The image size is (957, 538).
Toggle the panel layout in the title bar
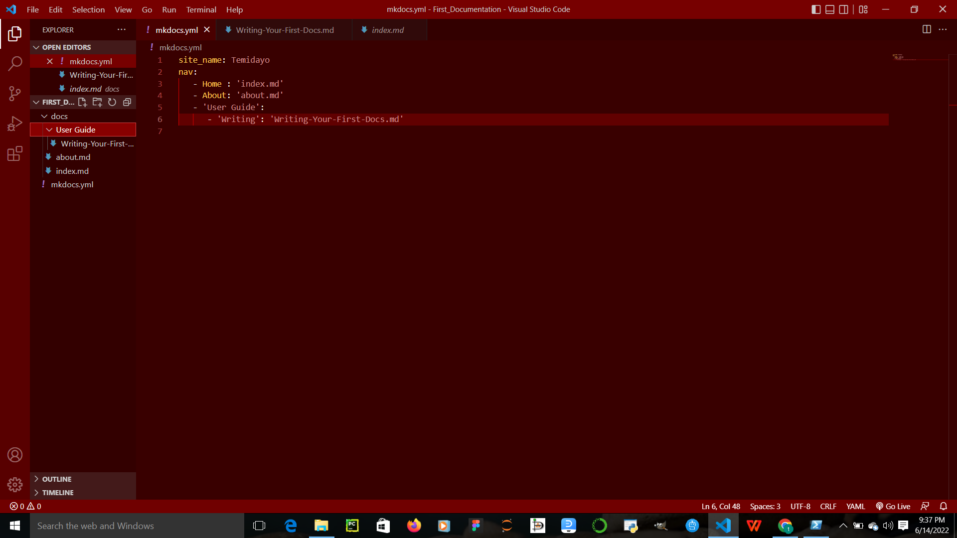[x=829, y=9]
